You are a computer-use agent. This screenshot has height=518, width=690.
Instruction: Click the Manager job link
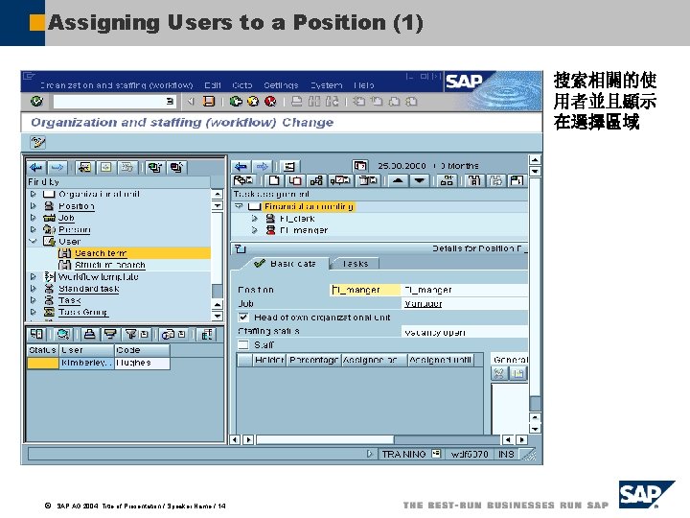coord(423,303)
